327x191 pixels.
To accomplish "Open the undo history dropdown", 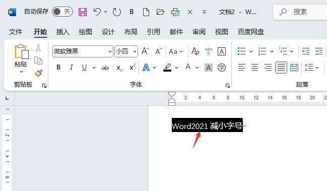I will coord(105,12).
